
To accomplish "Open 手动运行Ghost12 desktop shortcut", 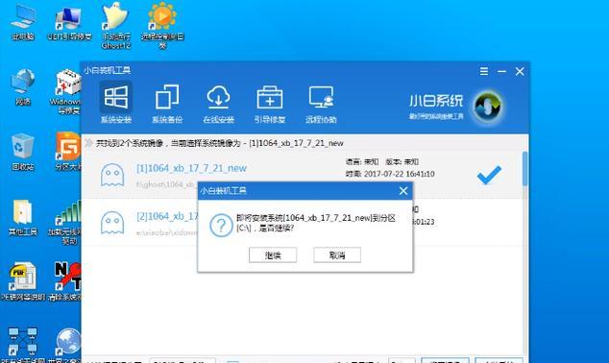I will pyautogui.click(x=115, y=26).
